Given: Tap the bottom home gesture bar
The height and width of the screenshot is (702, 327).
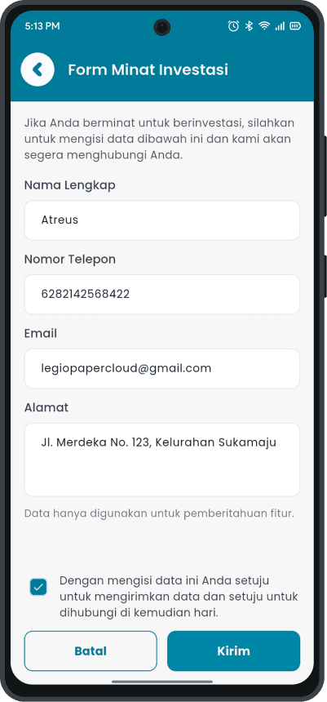Looking at the screenshot, I should pos(162,682).
